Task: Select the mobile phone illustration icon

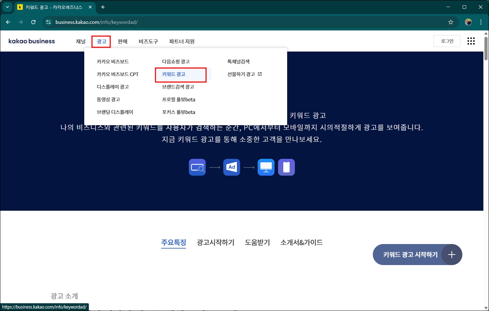Action: pyautogui.click(x=286, y=167)
